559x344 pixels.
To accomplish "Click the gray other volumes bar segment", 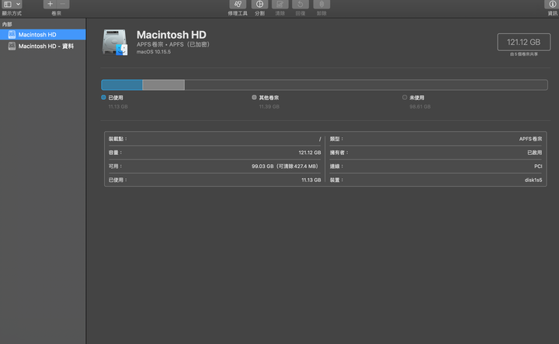I will click(x=164, y=84).
